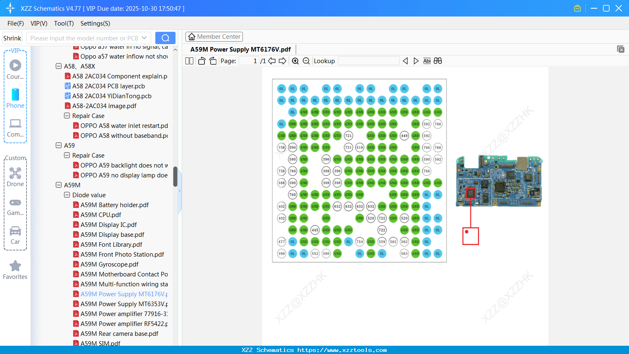The width and height of the screenshot is (629, 354).
Task: Open the A58 2AC034 PCB layer.pcb file
Action: [x=109, y=86]
